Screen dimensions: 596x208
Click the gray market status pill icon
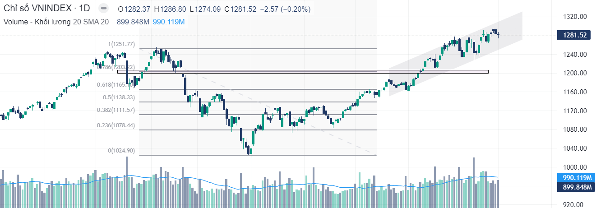104,9
